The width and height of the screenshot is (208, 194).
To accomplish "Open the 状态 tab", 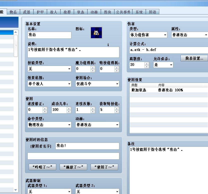I will click(x=81, y=12).
